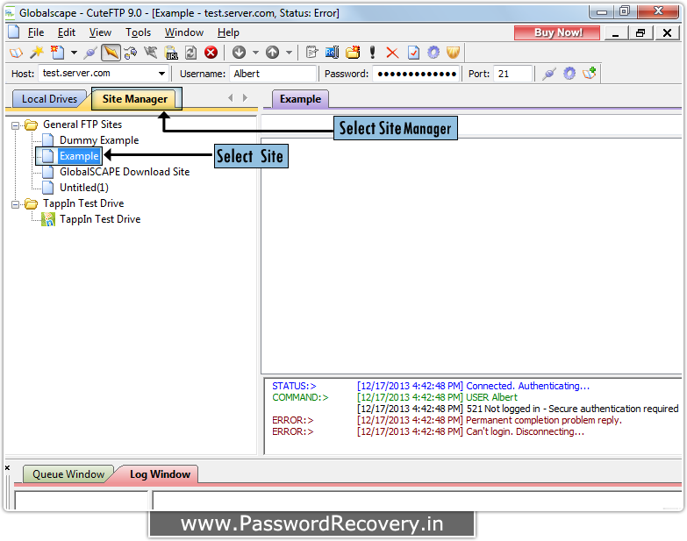Click the Quick Connect plug toolbar icon
The height and width of the screenshot is (541, 687).
point(90,53)
